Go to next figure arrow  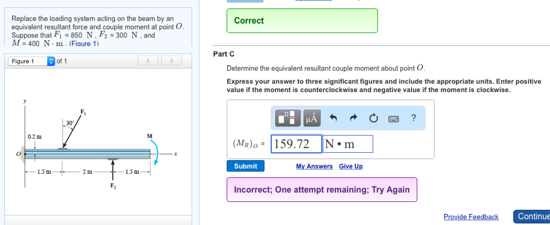171,61
